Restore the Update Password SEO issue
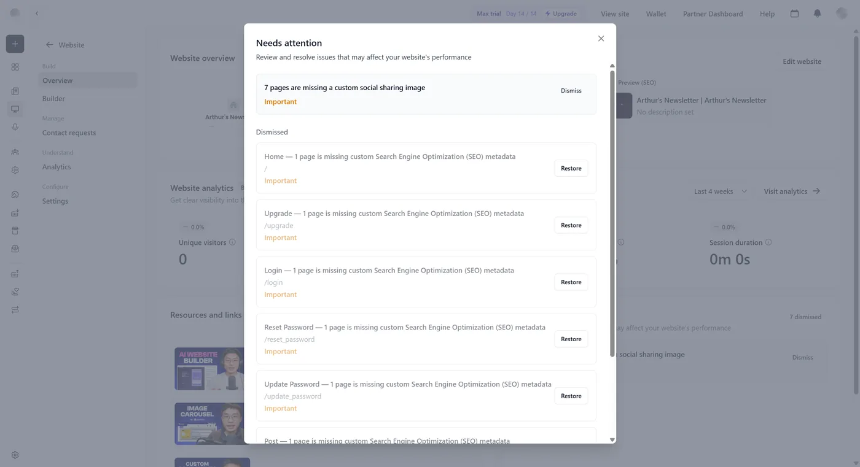The height and width of the screenshot is (467, 860). pos(571,396)
